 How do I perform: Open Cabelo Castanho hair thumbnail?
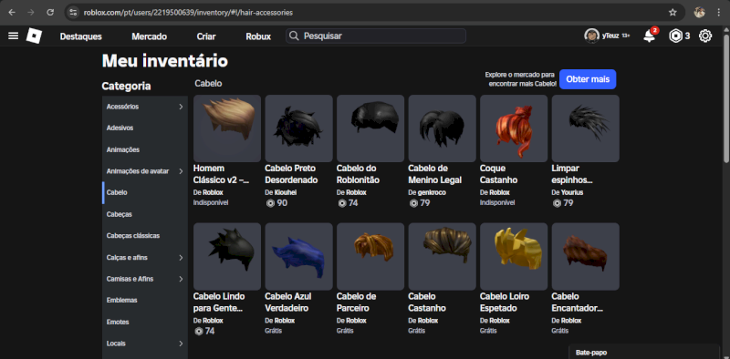443,257
